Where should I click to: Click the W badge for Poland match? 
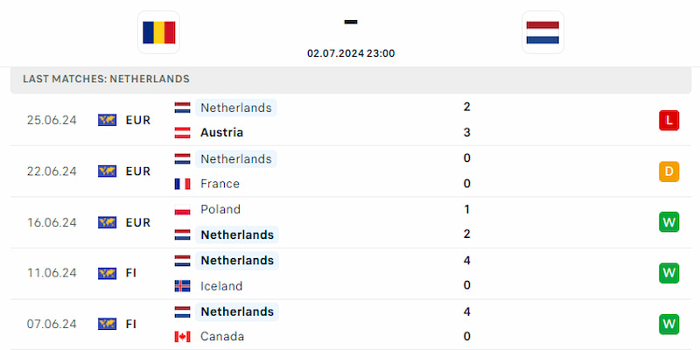[x=668, y=222]
